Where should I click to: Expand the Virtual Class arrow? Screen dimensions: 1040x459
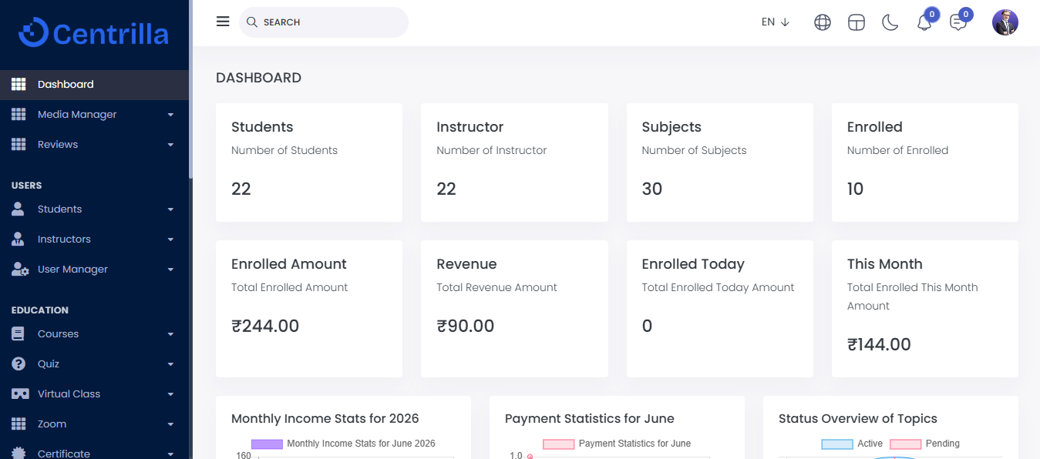tap(170, 394)
